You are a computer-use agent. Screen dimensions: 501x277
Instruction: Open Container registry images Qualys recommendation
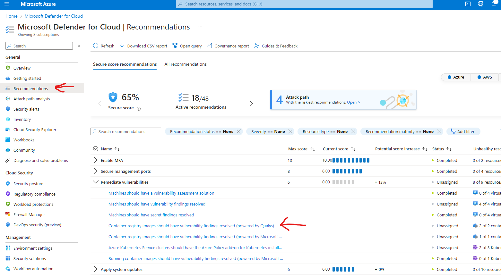click(191, 226)
